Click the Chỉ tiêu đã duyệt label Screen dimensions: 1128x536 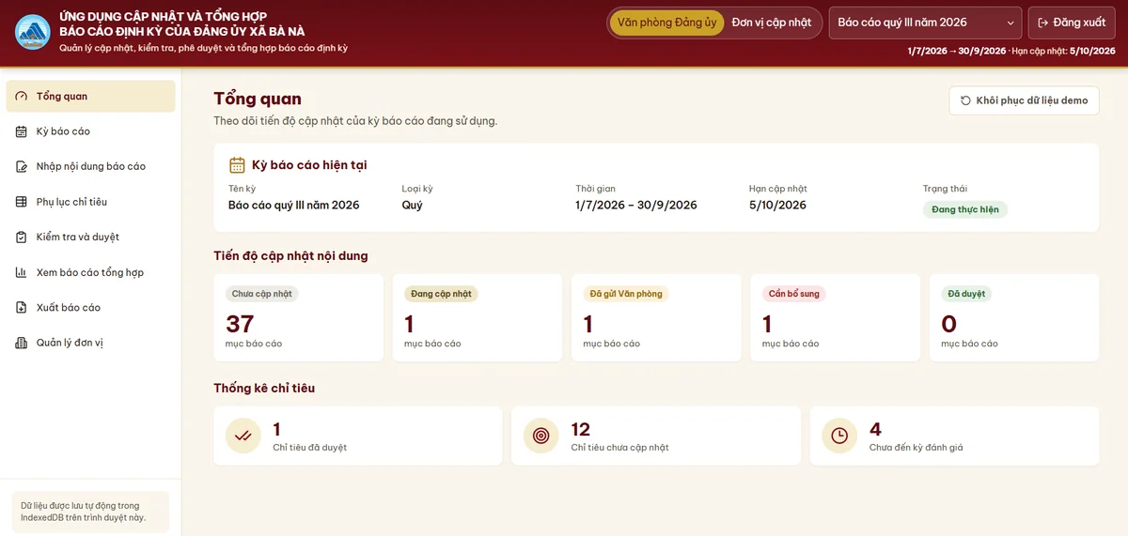(309, 448)
